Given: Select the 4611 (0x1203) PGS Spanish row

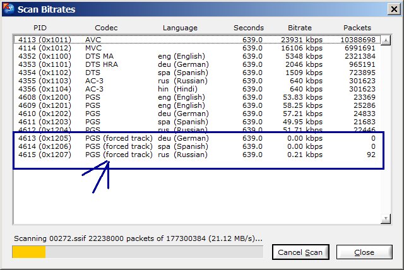Looking at the screenshot, I should click(x=197, y=122).
